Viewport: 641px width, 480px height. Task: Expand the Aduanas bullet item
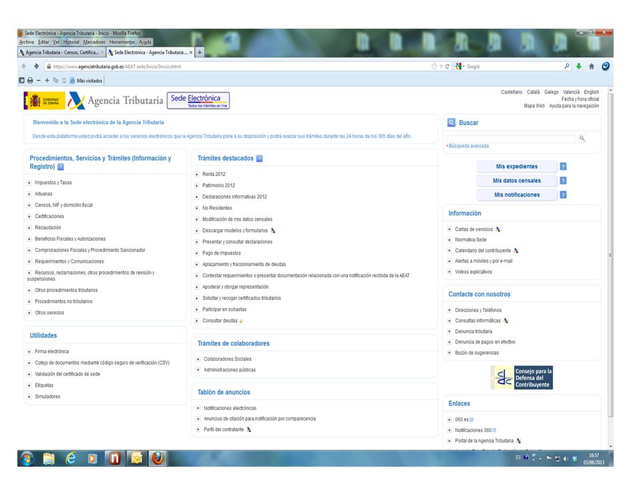pyautogui.click(x=29, y=194)
